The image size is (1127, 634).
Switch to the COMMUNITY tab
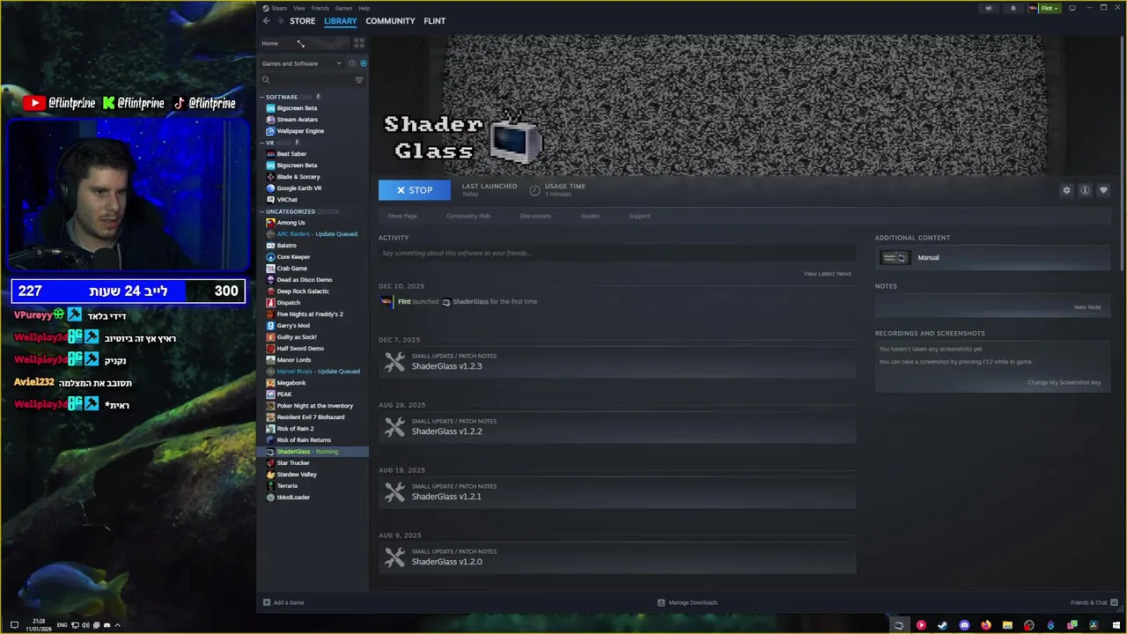coord(390,21)
